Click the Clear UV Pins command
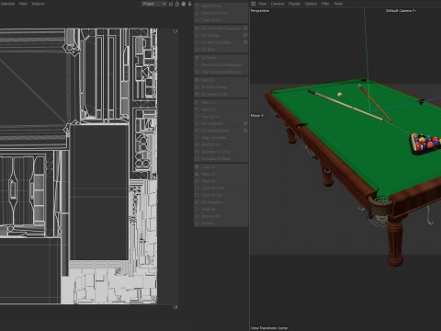The image size is (441, 331). (x=220, y=20)
